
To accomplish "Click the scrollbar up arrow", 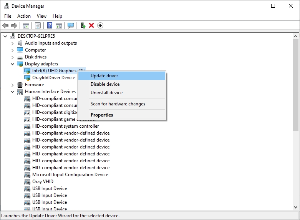I will [x=295, y=36].
